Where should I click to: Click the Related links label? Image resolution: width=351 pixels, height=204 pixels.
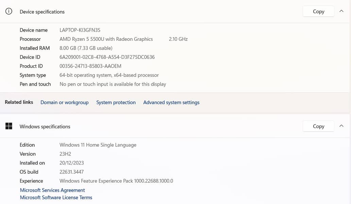(19, 102)
